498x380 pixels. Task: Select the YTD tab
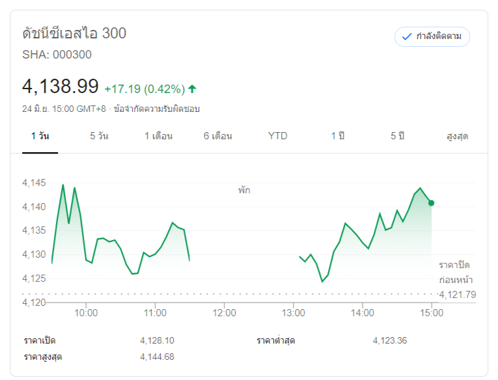pos(277,136)
